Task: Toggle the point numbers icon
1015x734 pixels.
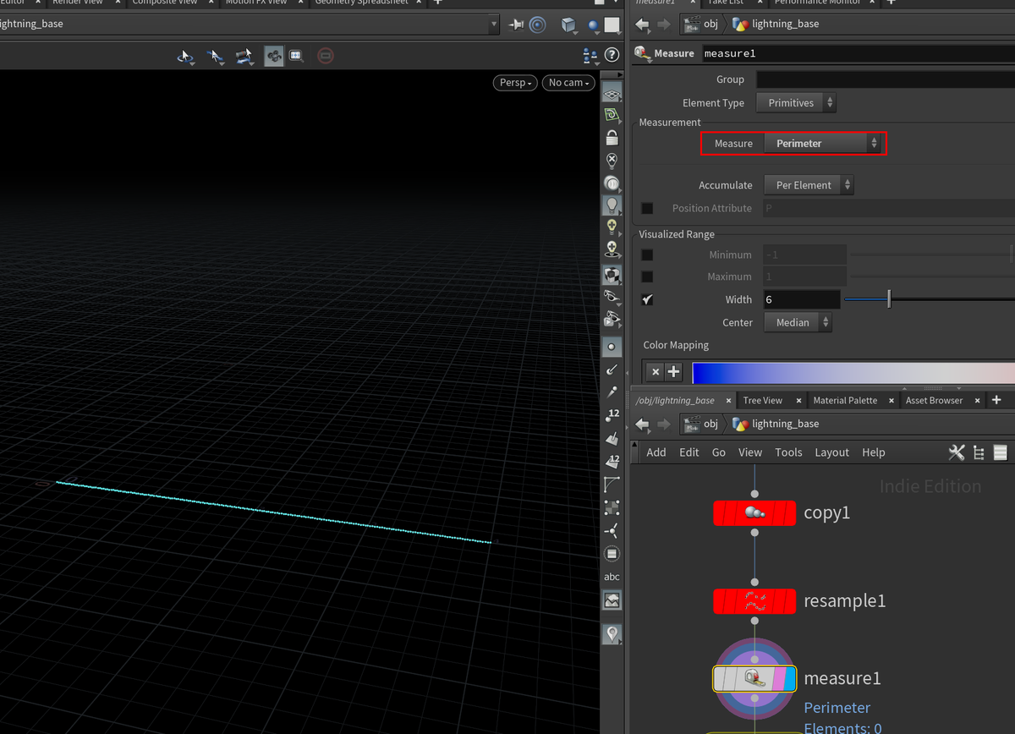Action: coord(612,415)
